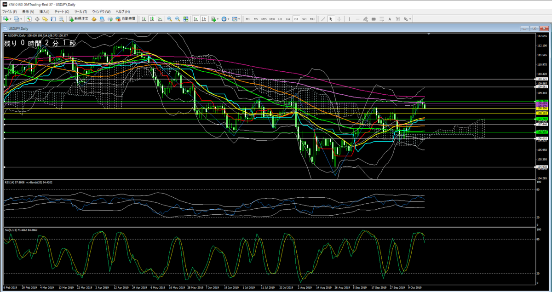Choose the text label tool A
552x292 pixels.
tap(390, 19)
